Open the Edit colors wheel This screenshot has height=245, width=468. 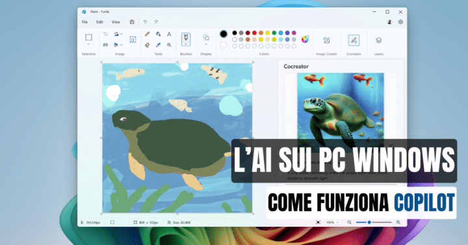305,40
